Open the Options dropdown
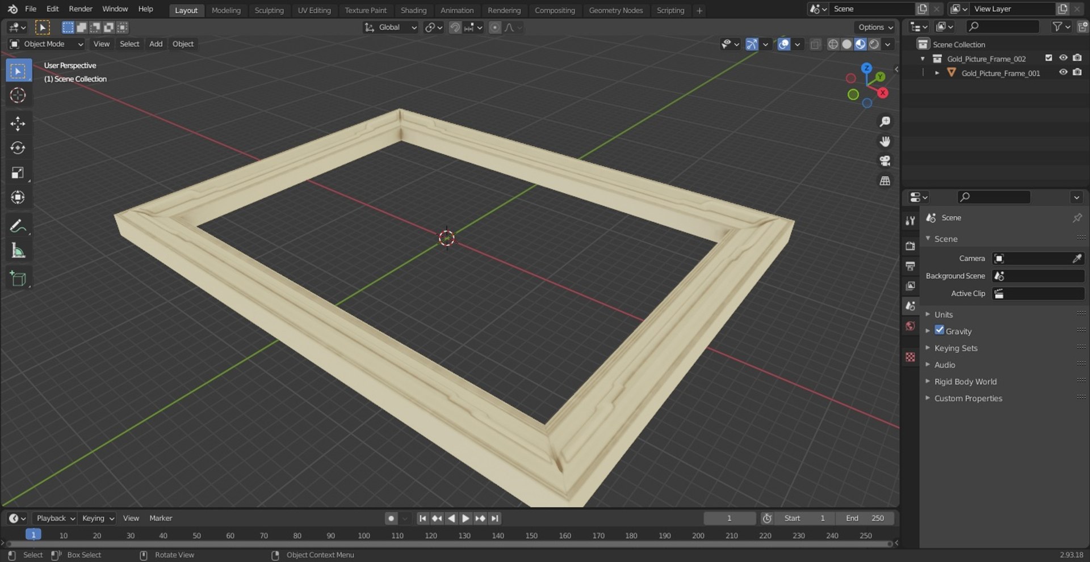The height and width of the screenshot is (562, 1090). tap(874, 27)
